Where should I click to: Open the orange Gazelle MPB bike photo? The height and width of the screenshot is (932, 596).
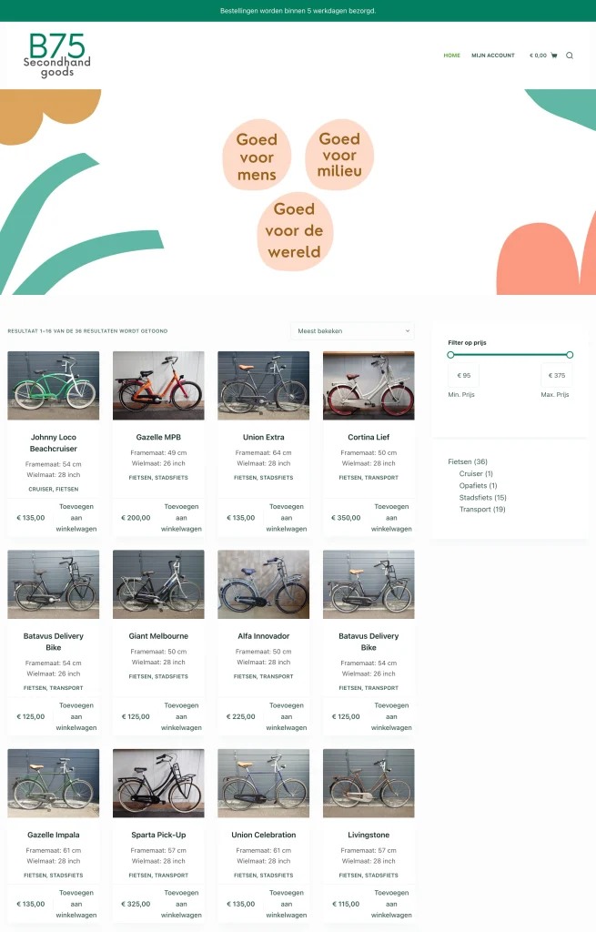tap(158, 385)
